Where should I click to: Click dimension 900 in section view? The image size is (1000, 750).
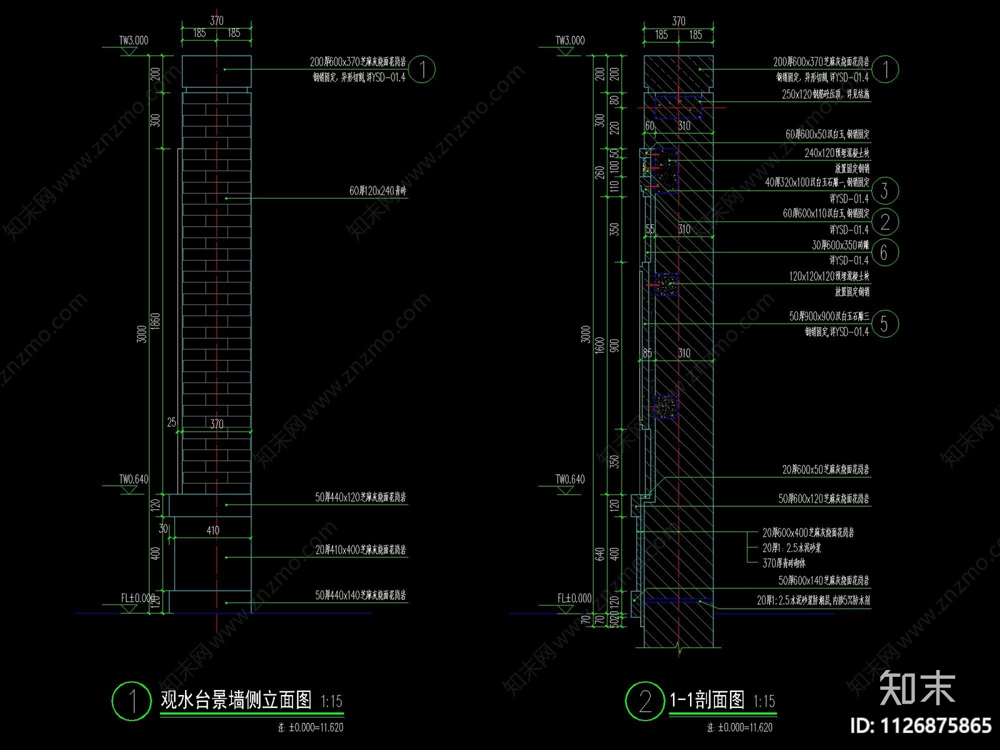pos(614,346)
